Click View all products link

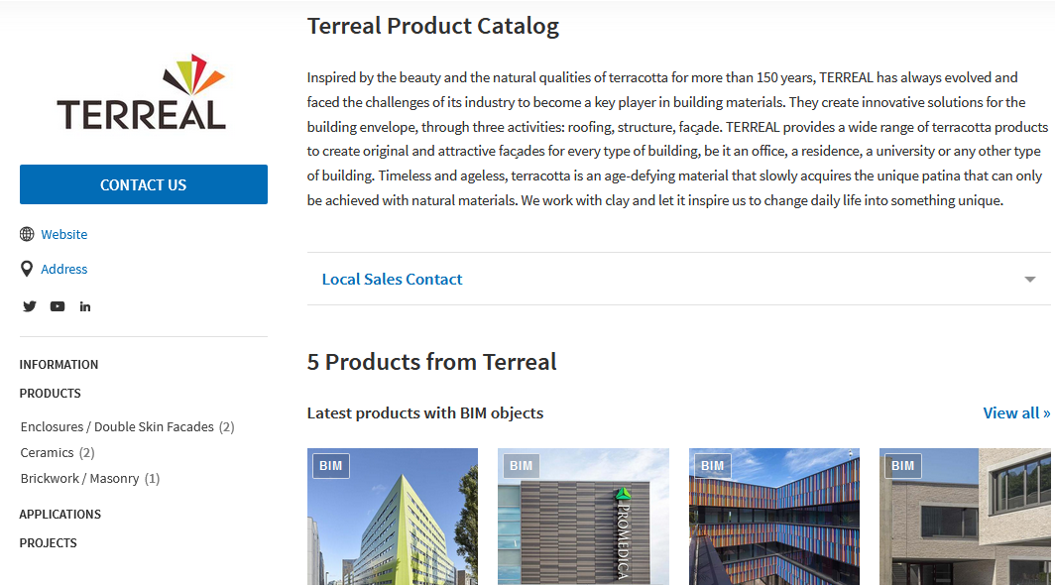click(x=1016, y=412)
